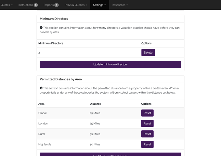Click the Update permitted distance button
Screen dimensions: 221x156
point(110,154)
